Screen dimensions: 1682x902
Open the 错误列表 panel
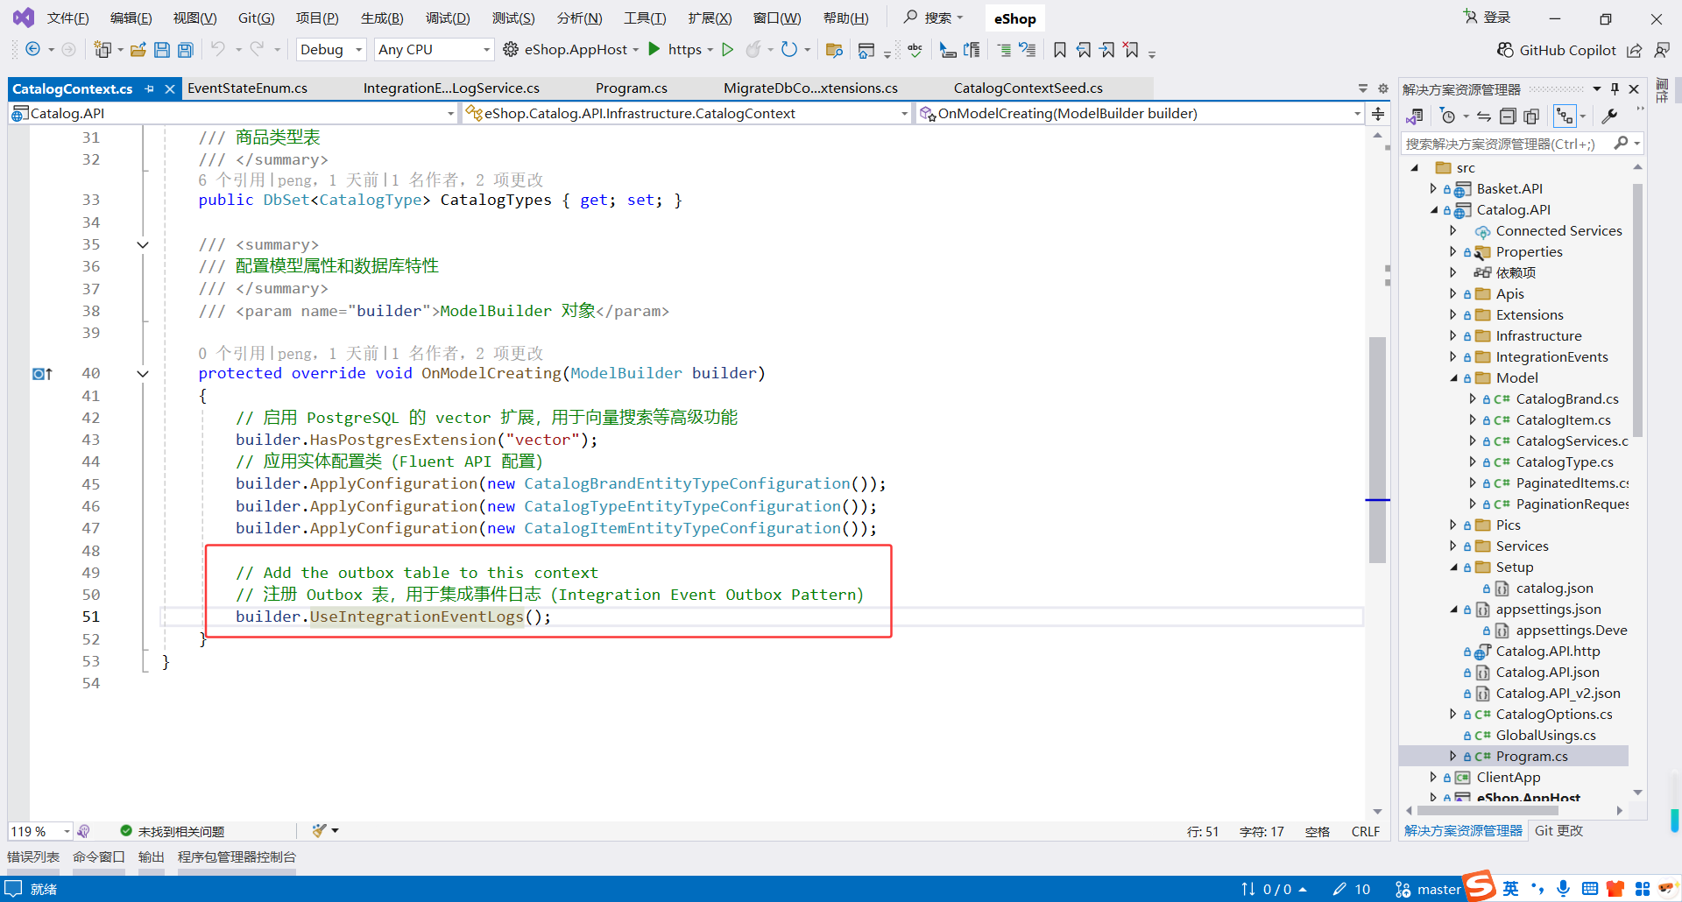point(32,856)
